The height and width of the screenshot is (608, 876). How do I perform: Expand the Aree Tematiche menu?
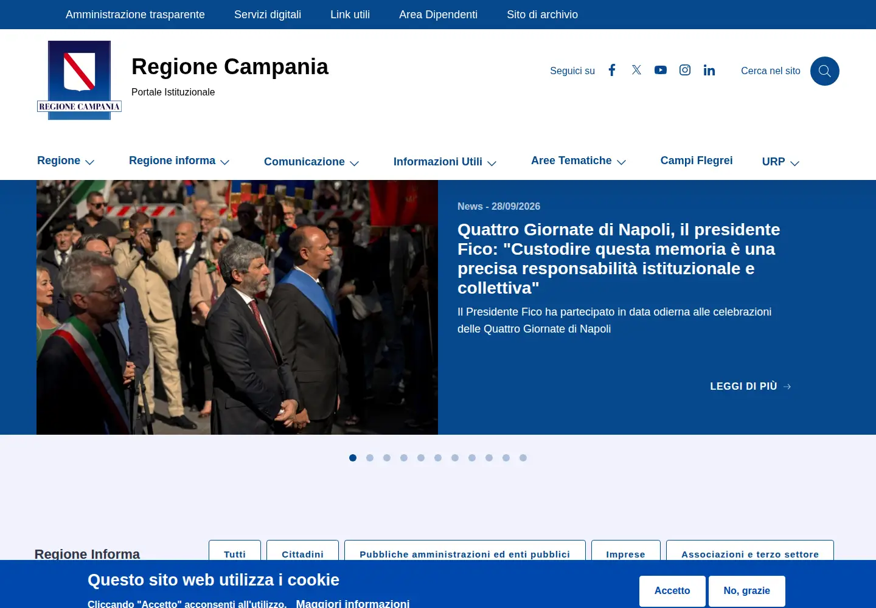[x=579, y=161]
